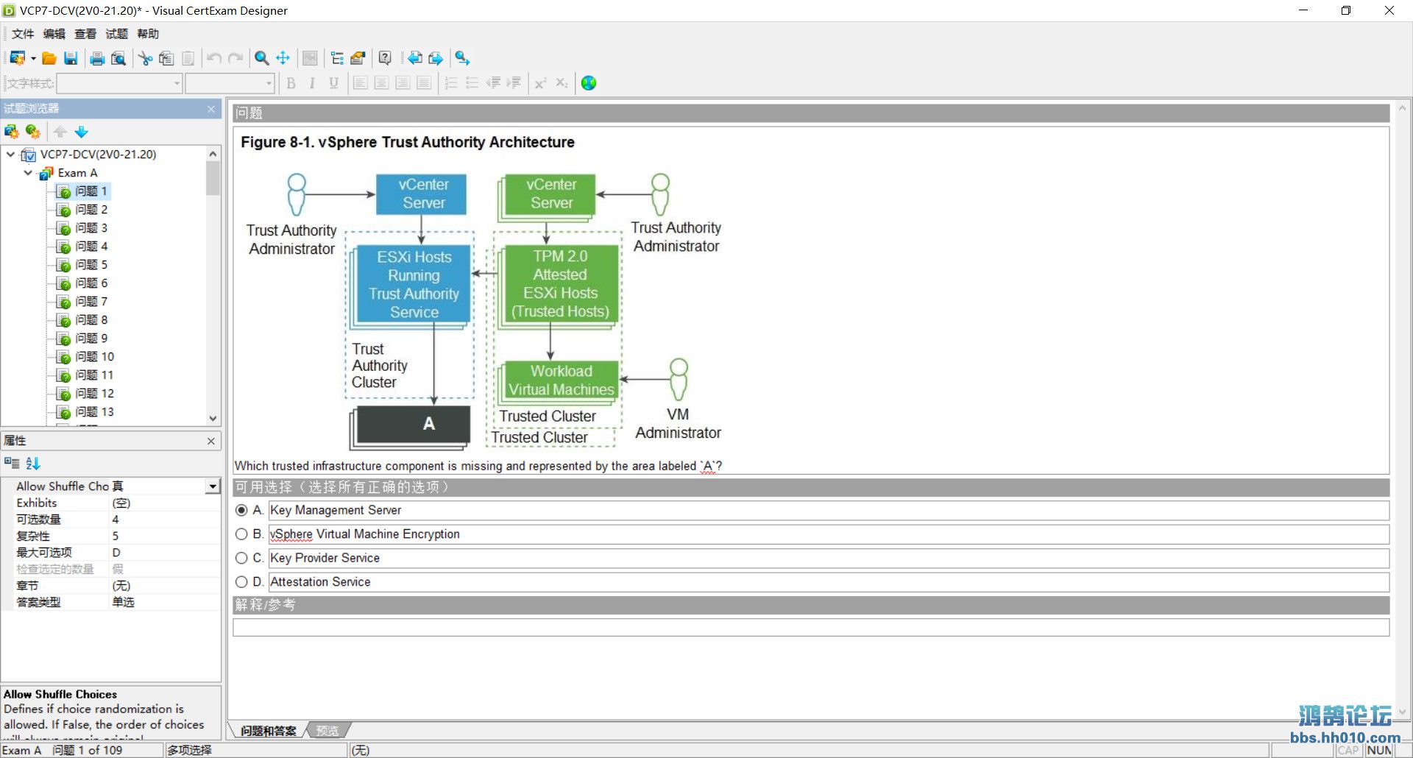Image resolution: width=1413 pixels, height=758 pixels.
Task: Switch to the 问题和答案 tab
Action: pos(268,731)
